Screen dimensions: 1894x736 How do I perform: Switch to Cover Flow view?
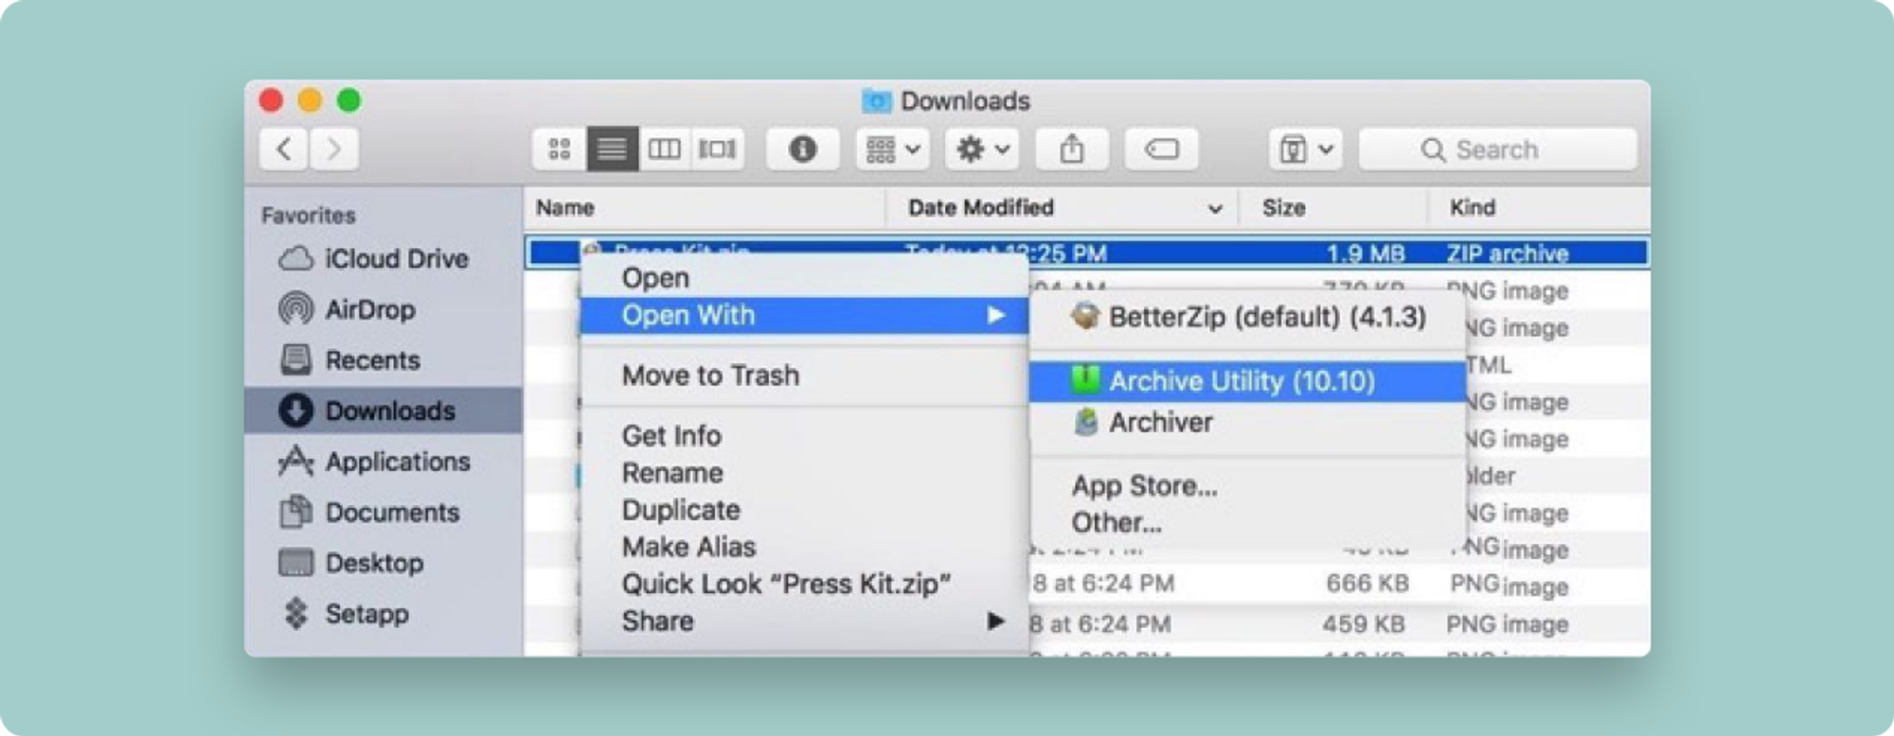pyautogui.click(x=717, y=149)
